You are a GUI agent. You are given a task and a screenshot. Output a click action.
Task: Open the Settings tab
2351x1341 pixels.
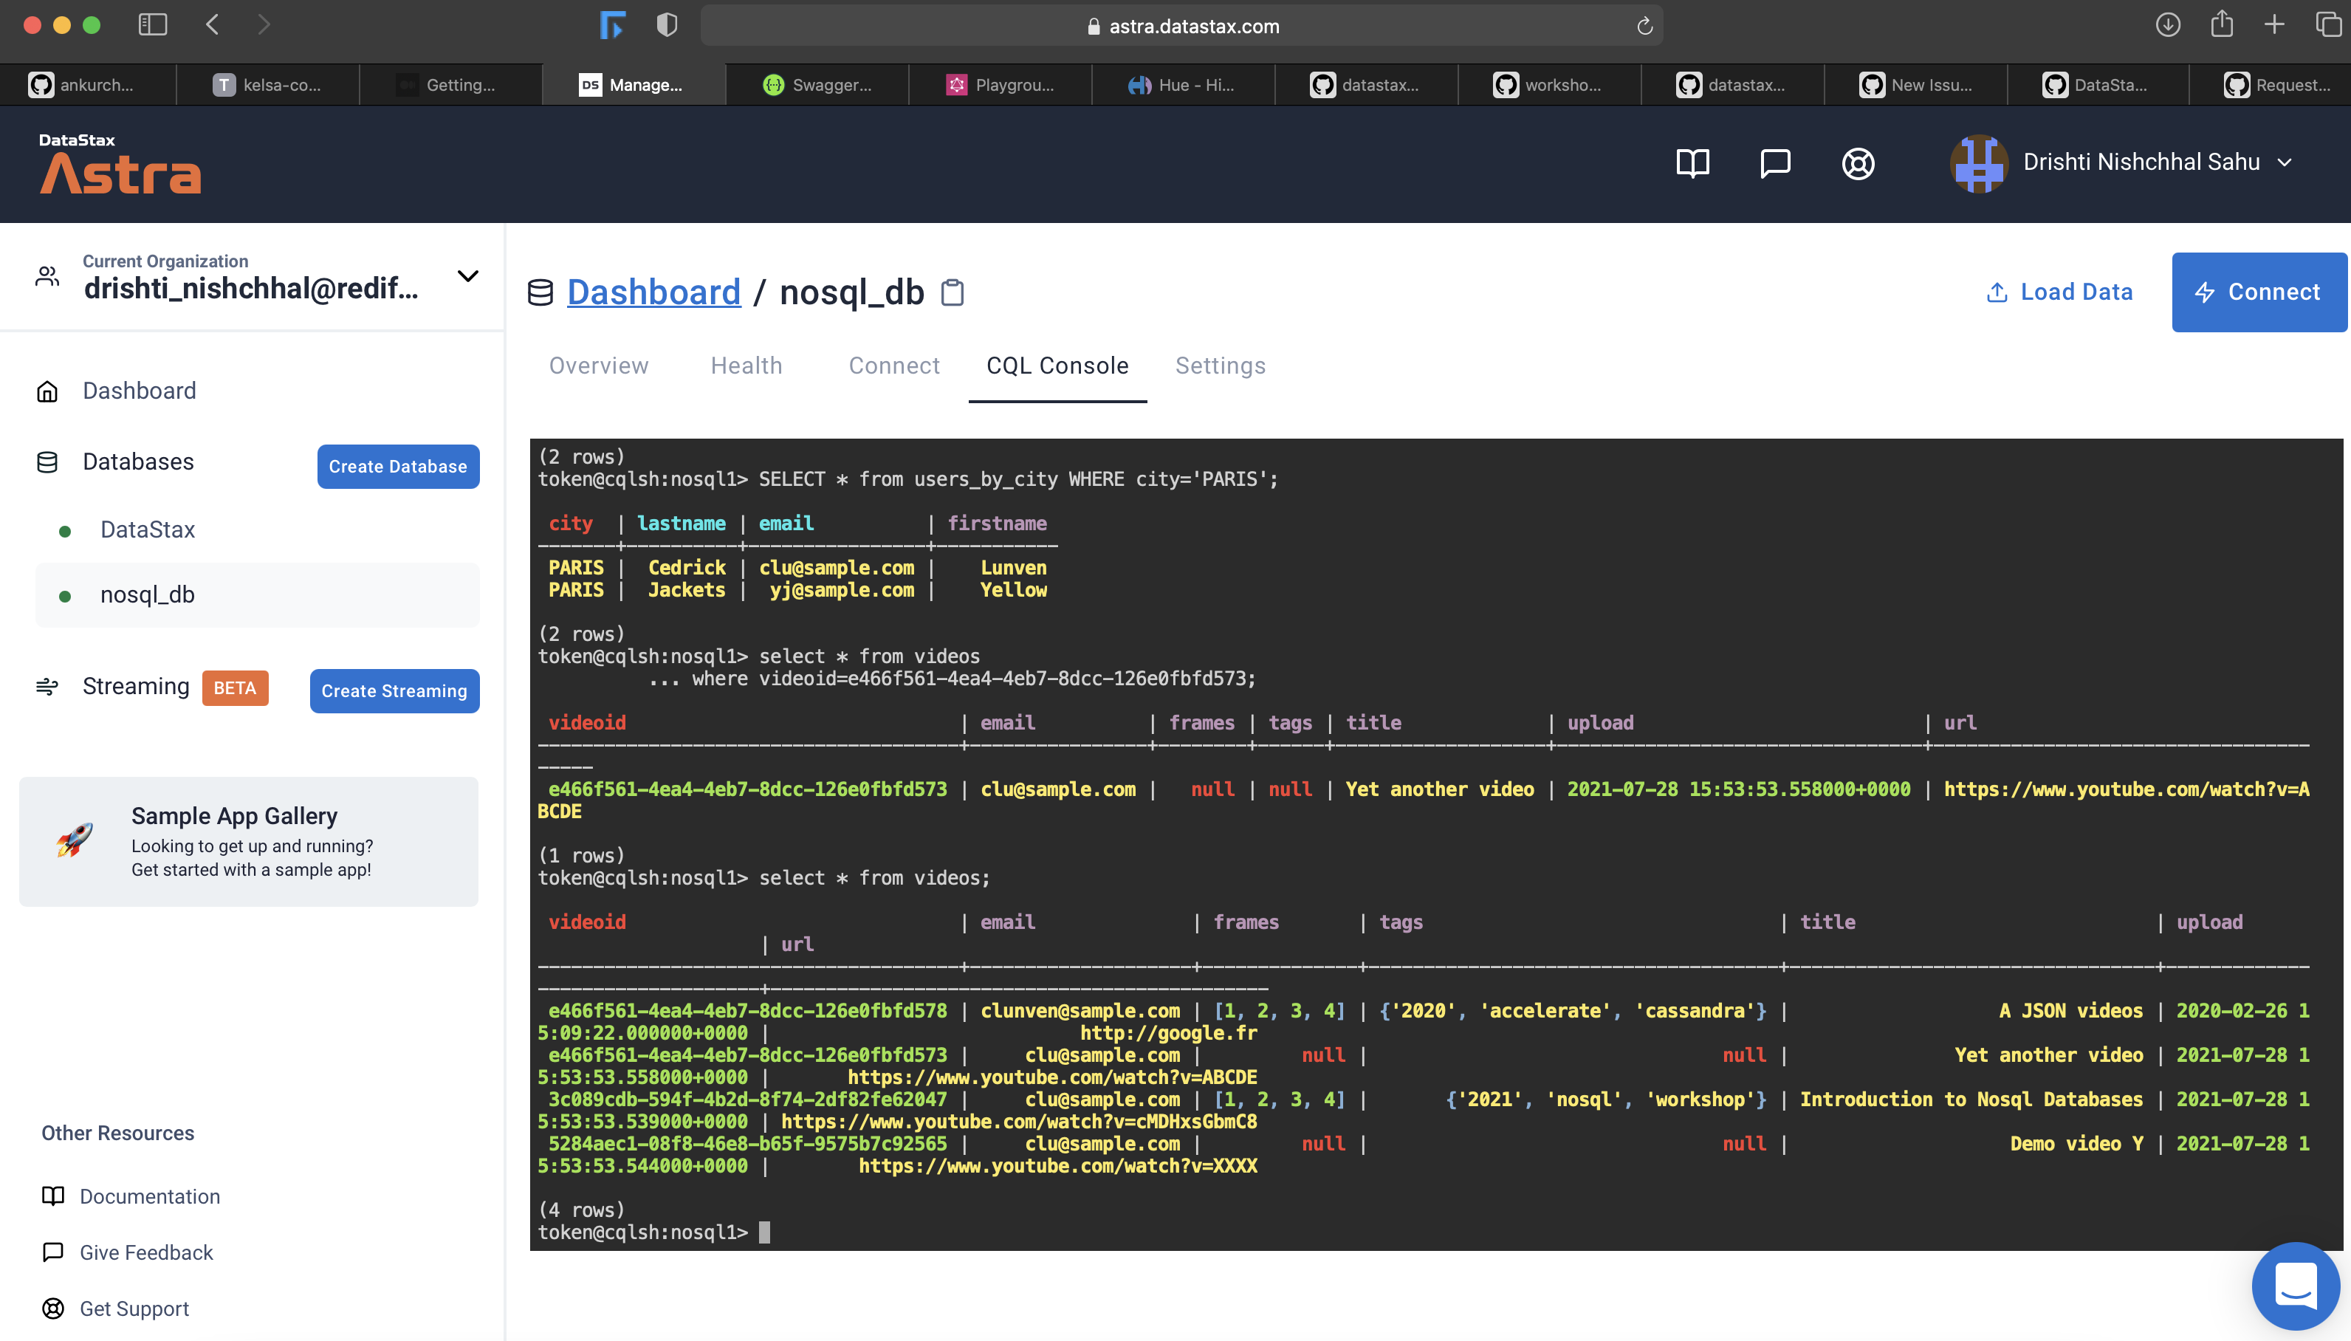(x=1219, y=366)
